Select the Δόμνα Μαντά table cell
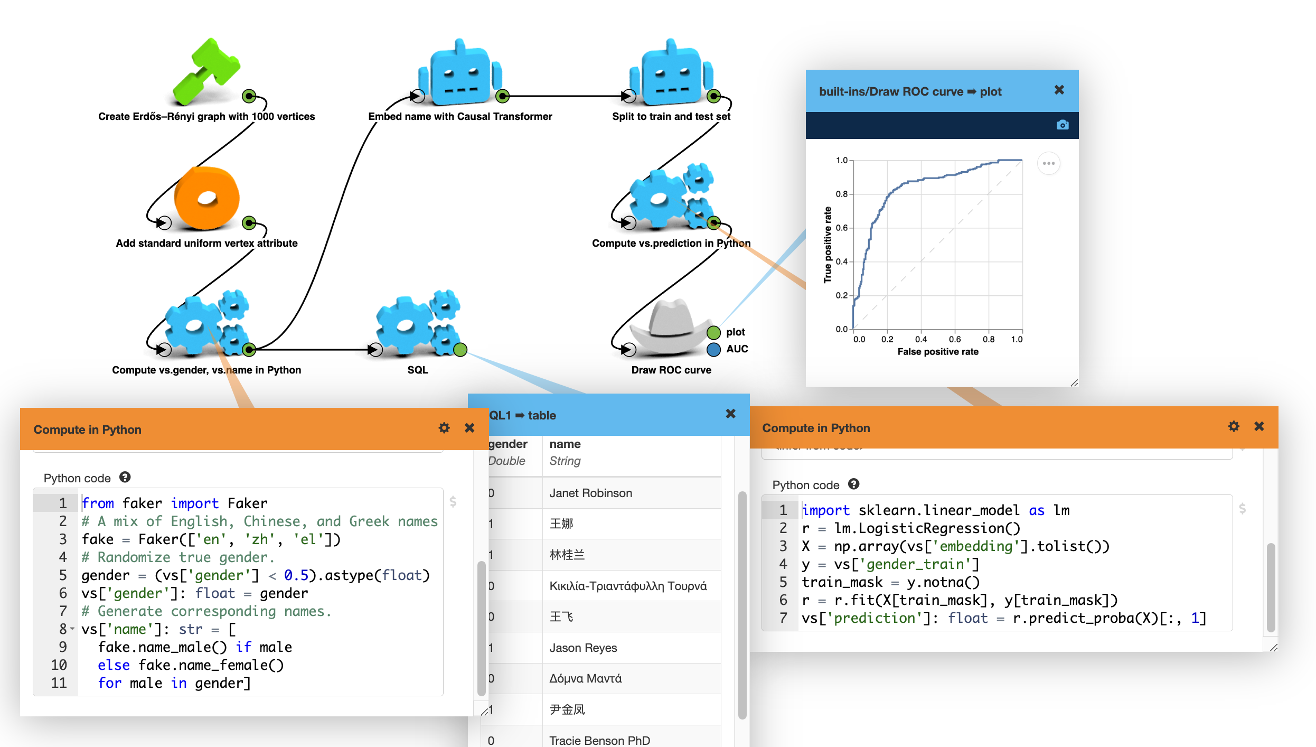 coord(631,678)
